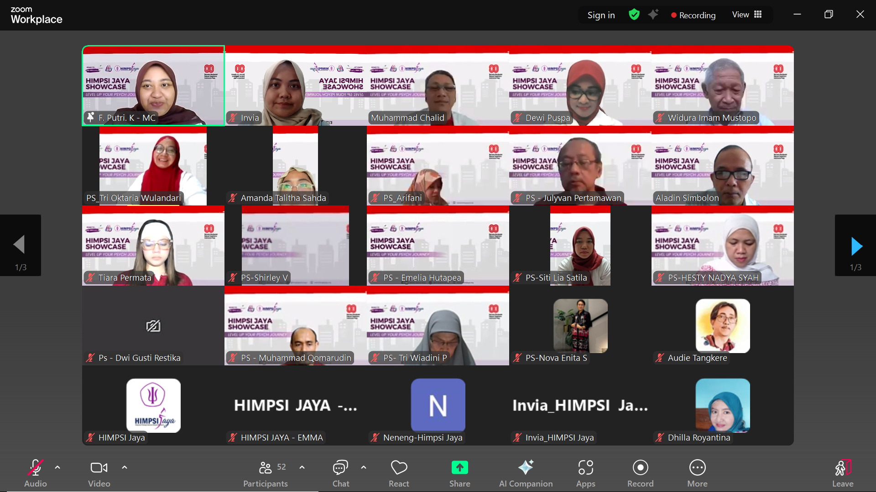
Task: Open the Chat panel
Action: click(341, 474)
